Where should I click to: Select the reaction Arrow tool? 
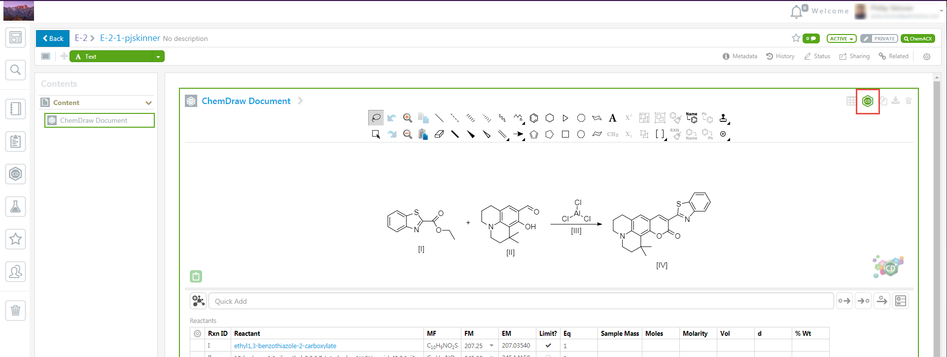[518, 134]
